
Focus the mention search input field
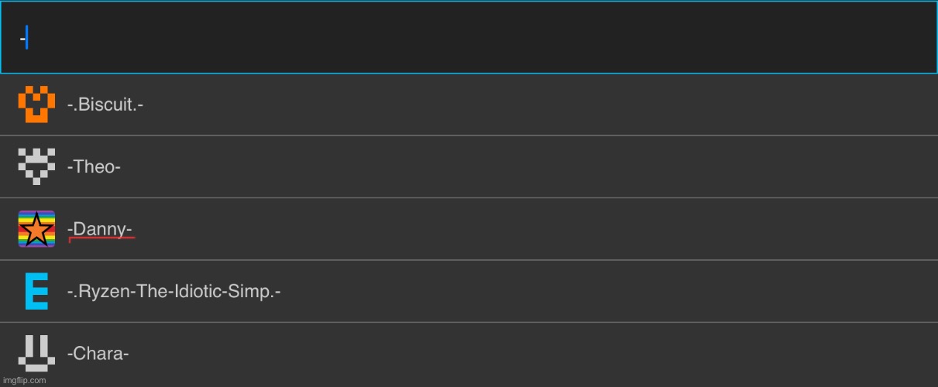[x=465, y=37]
